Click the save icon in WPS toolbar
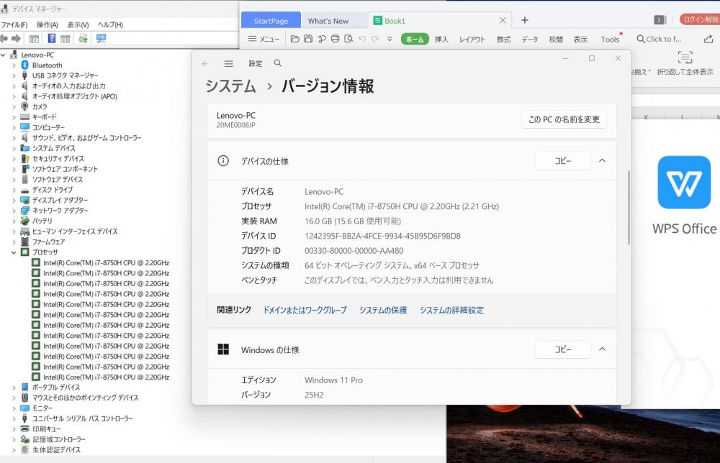Viewport: 720px width, 463px height. [308, 40]
